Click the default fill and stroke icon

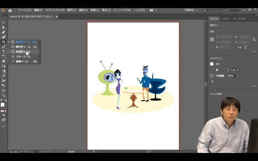coord(2,100)
